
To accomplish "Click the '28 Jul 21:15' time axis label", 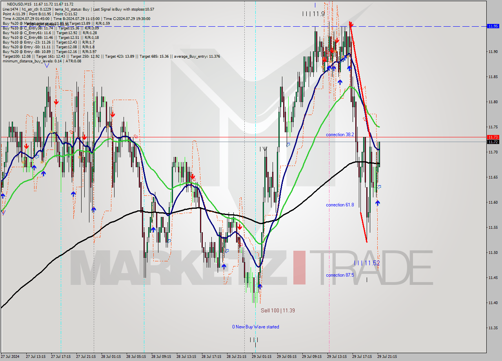I will (x=236, y=357).
